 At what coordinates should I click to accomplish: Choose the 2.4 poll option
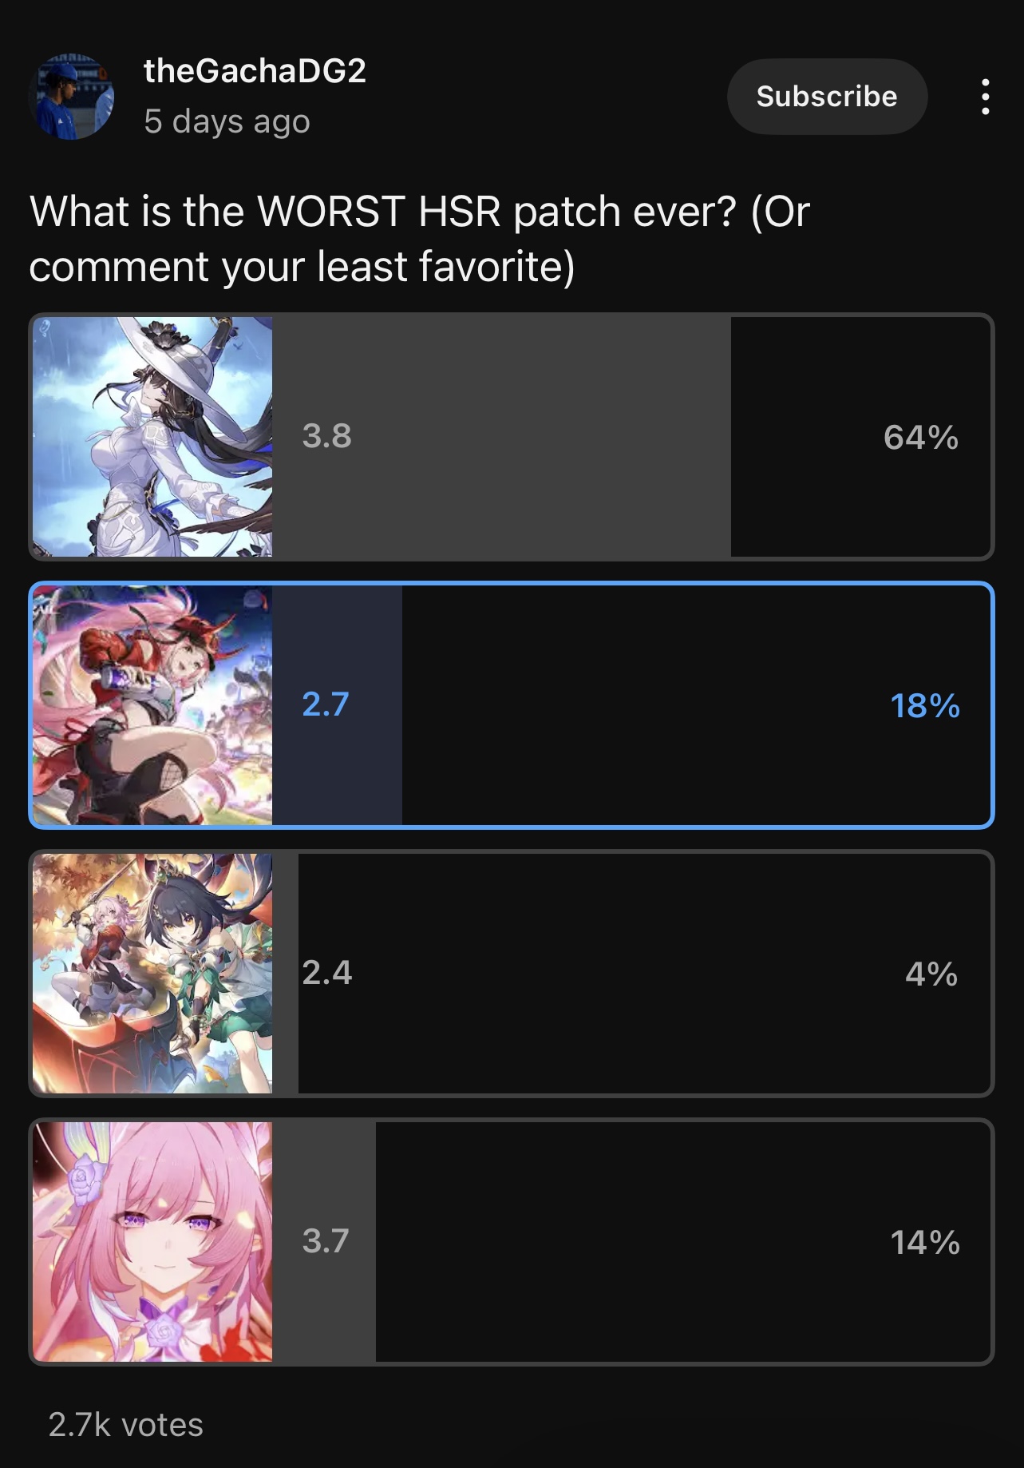(512, 974)
